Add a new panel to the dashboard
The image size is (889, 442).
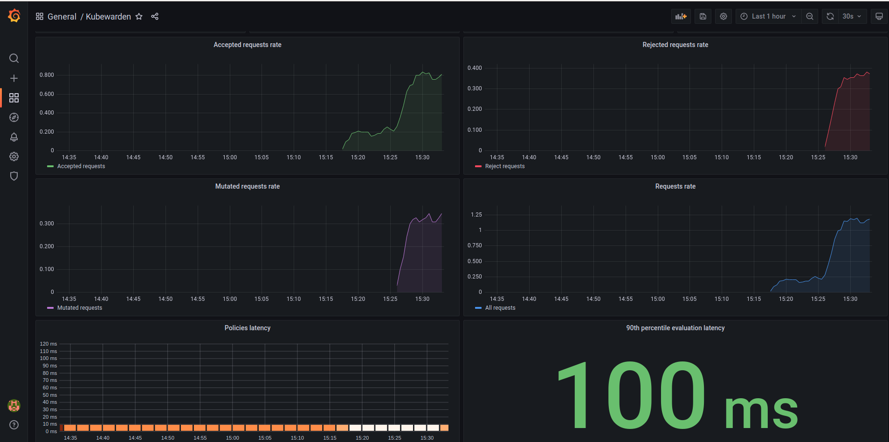681,16
